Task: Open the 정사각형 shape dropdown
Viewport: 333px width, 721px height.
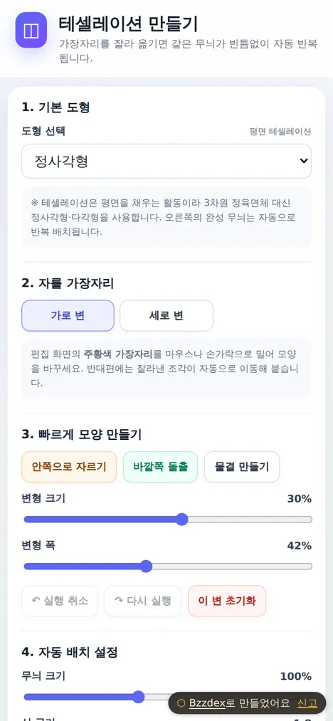Action: (x=166, y=161)
